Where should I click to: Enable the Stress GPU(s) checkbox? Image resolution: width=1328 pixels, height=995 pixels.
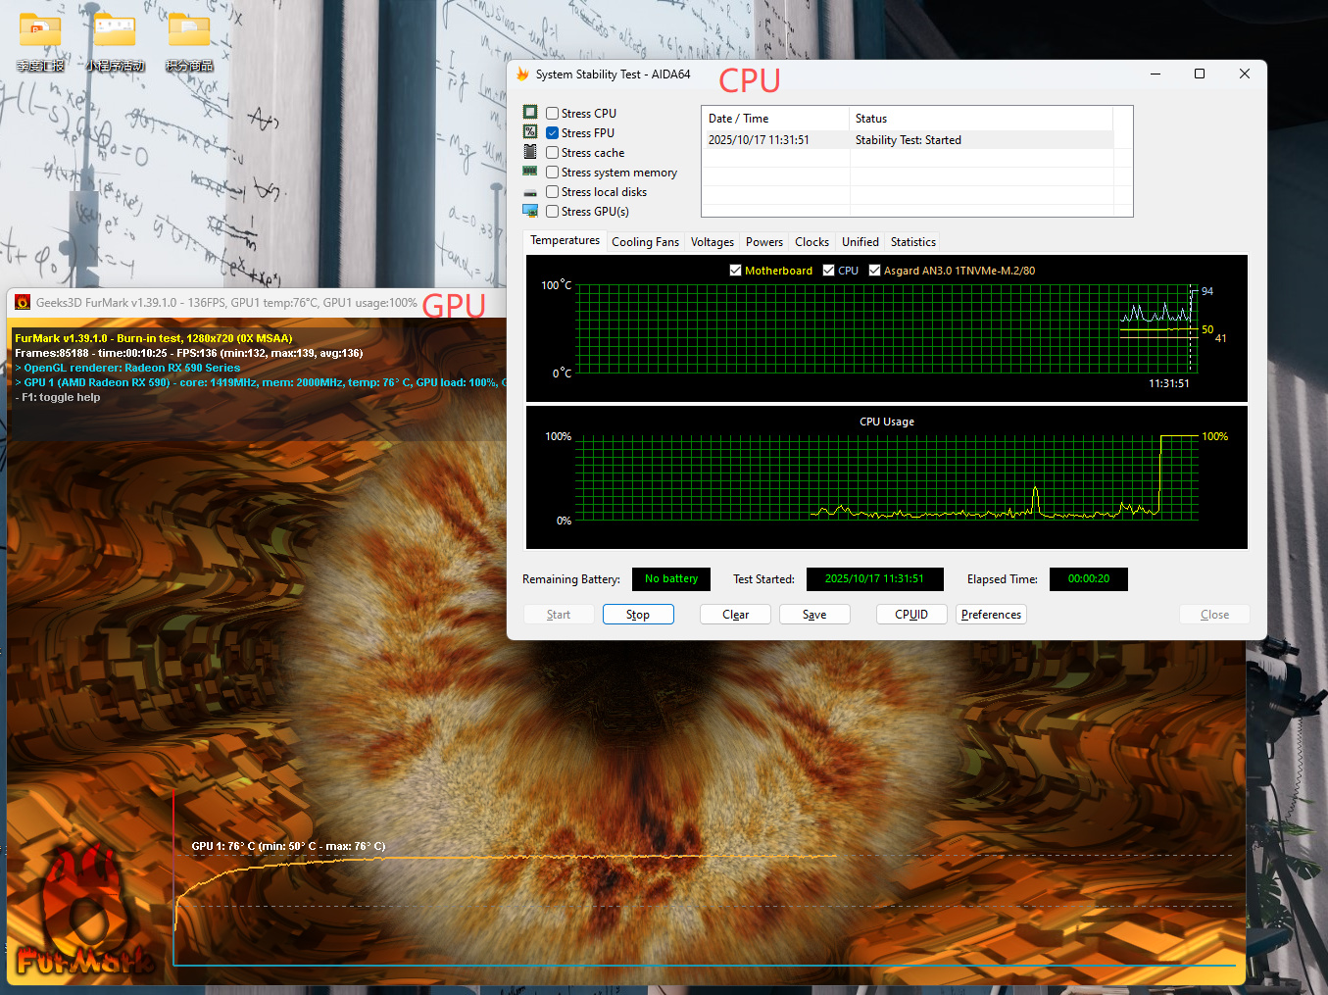pos(553,212)
